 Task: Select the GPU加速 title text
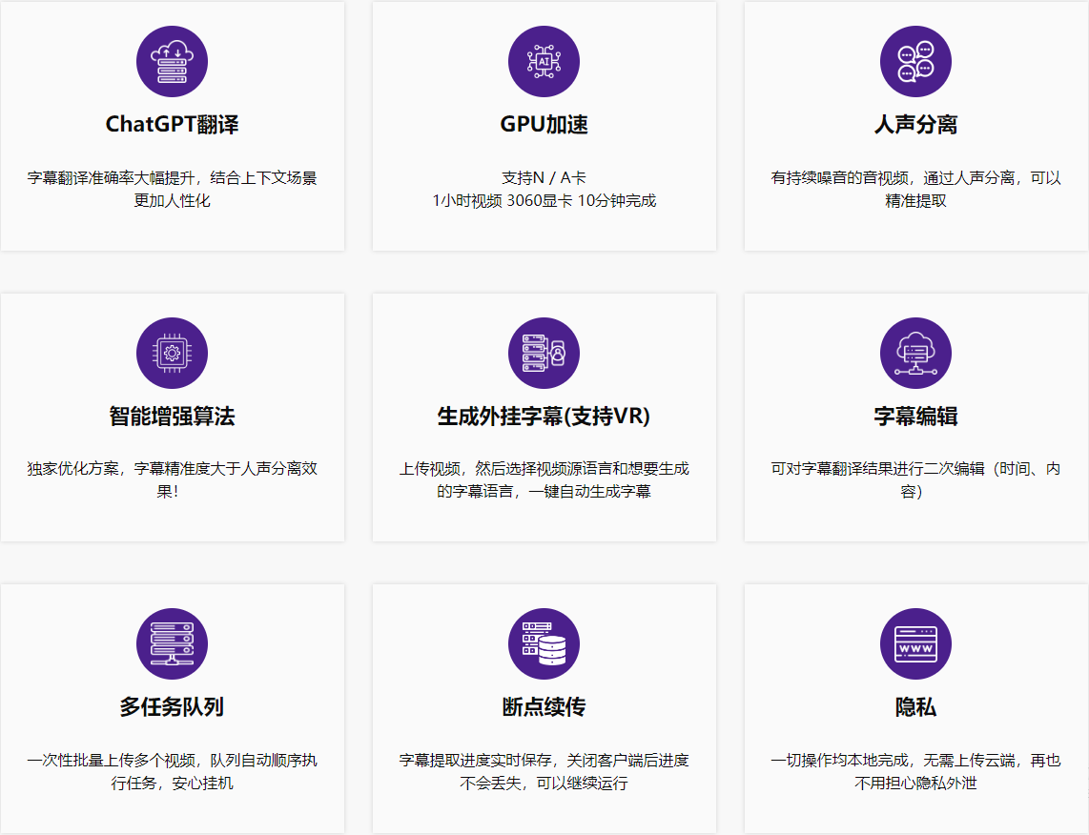(544, 123)
